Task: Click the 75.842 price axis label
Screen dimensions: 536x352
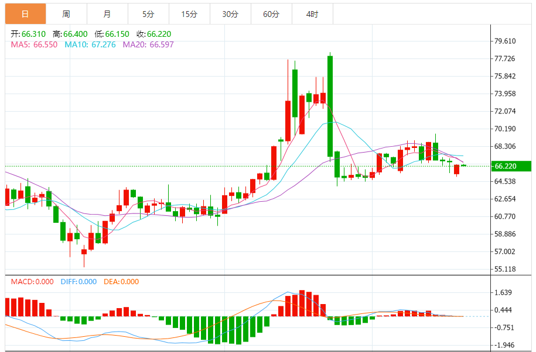Action: point(505,76)
